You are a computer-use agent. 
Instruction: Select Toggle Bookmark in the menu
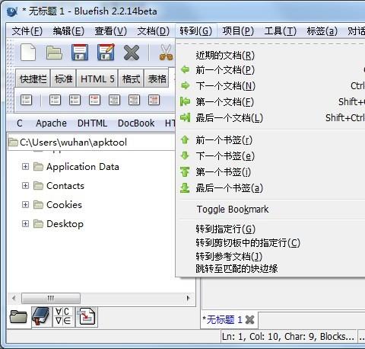pyautogui.click(x=233, y=210)
